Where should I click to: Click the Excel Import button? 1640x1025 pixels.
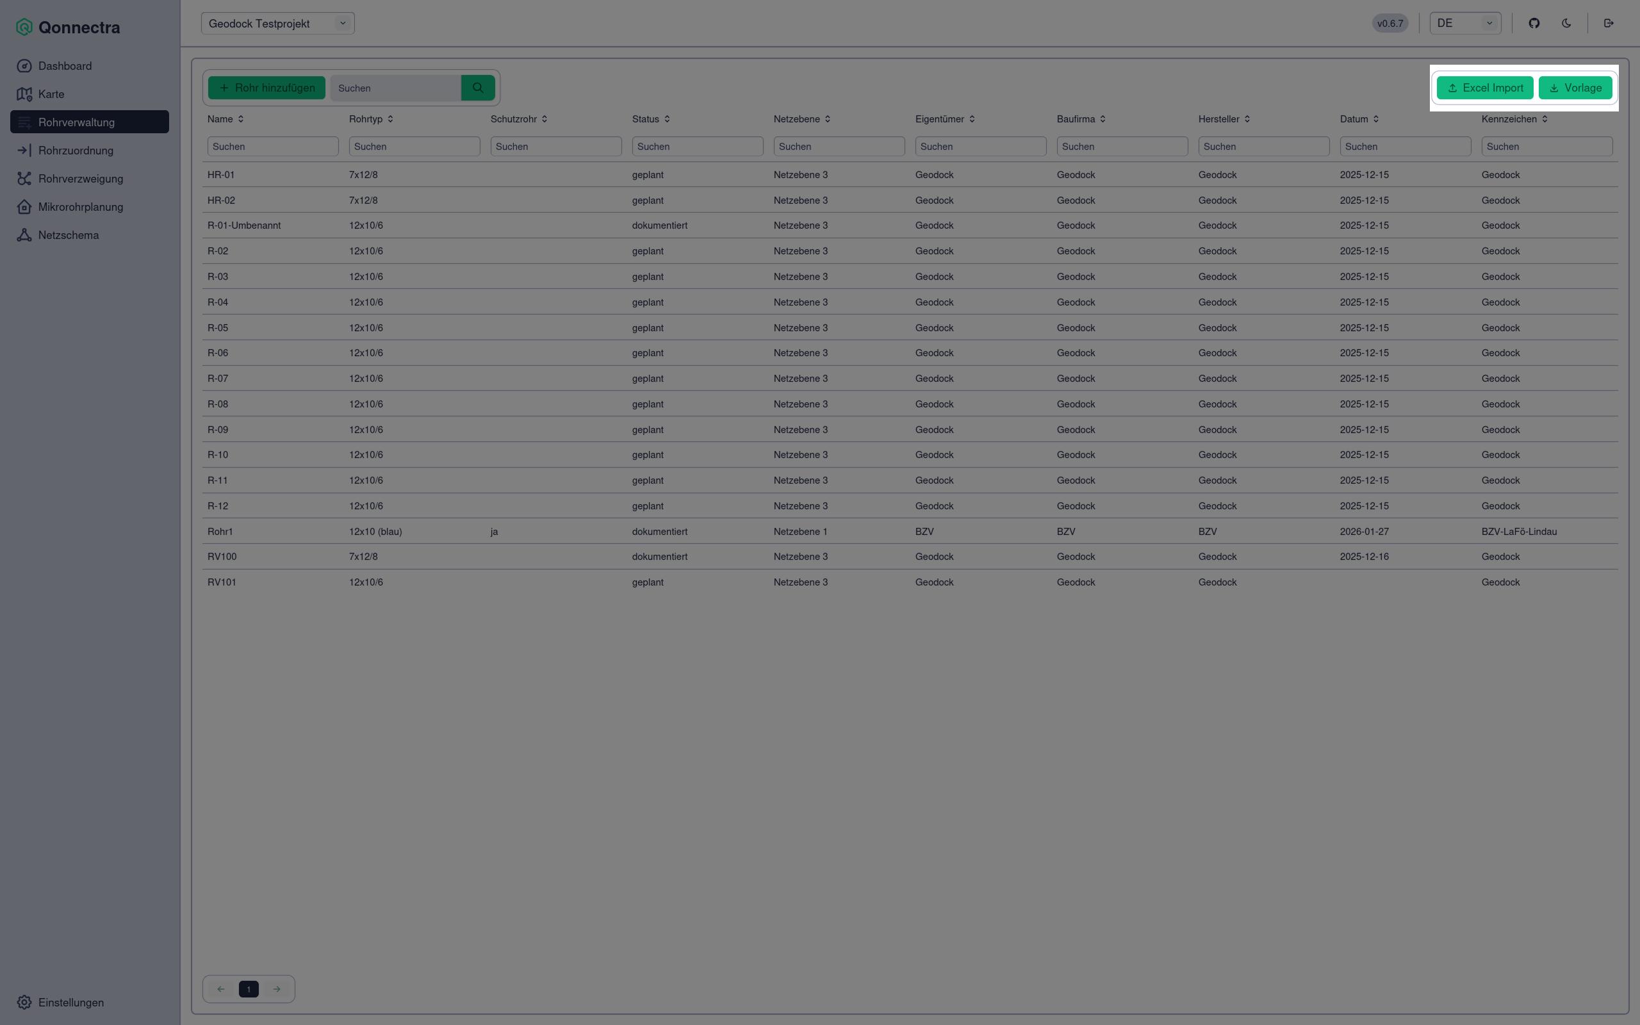1485,88
